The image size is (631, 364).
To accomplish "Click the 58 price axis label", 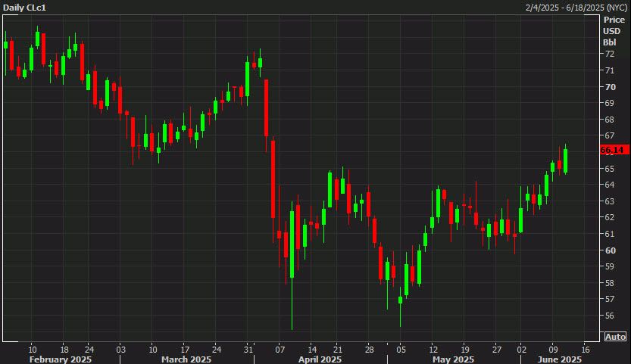I will click(x=610, y=283).
